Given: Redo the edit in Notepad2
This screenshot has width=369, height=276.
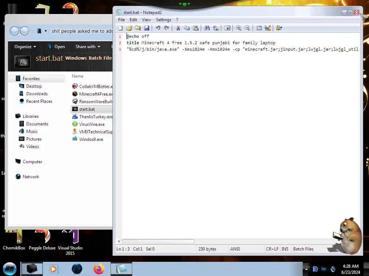Looking at the screenshot, I should tap(166, 28).
